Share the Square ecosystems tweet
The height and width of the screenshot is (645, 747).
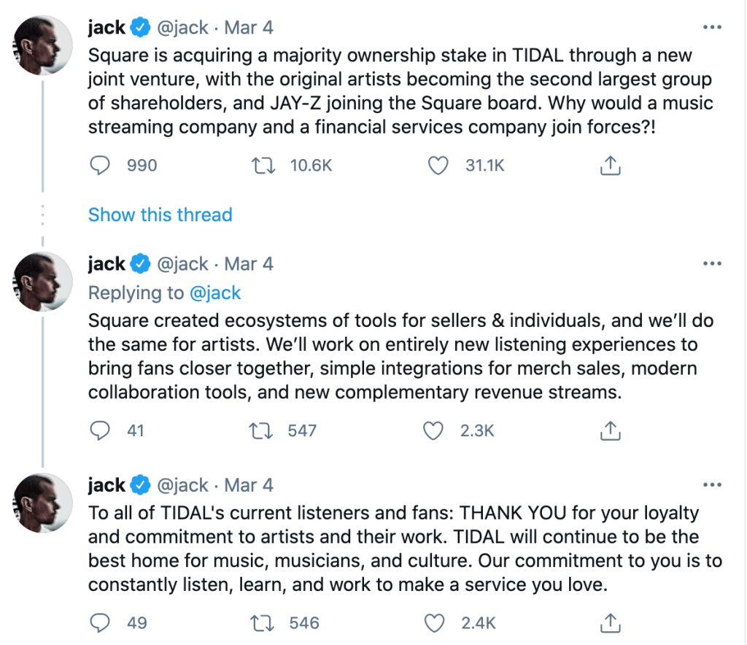[x=610, y=430]
